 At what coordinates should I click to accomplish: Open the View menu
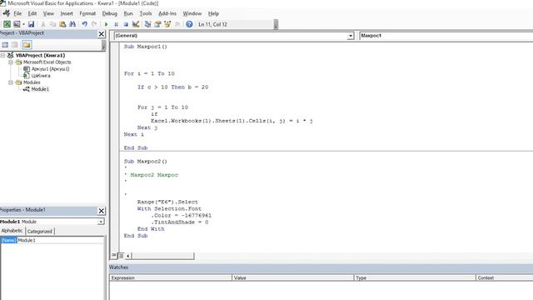(x=48, y=13)
